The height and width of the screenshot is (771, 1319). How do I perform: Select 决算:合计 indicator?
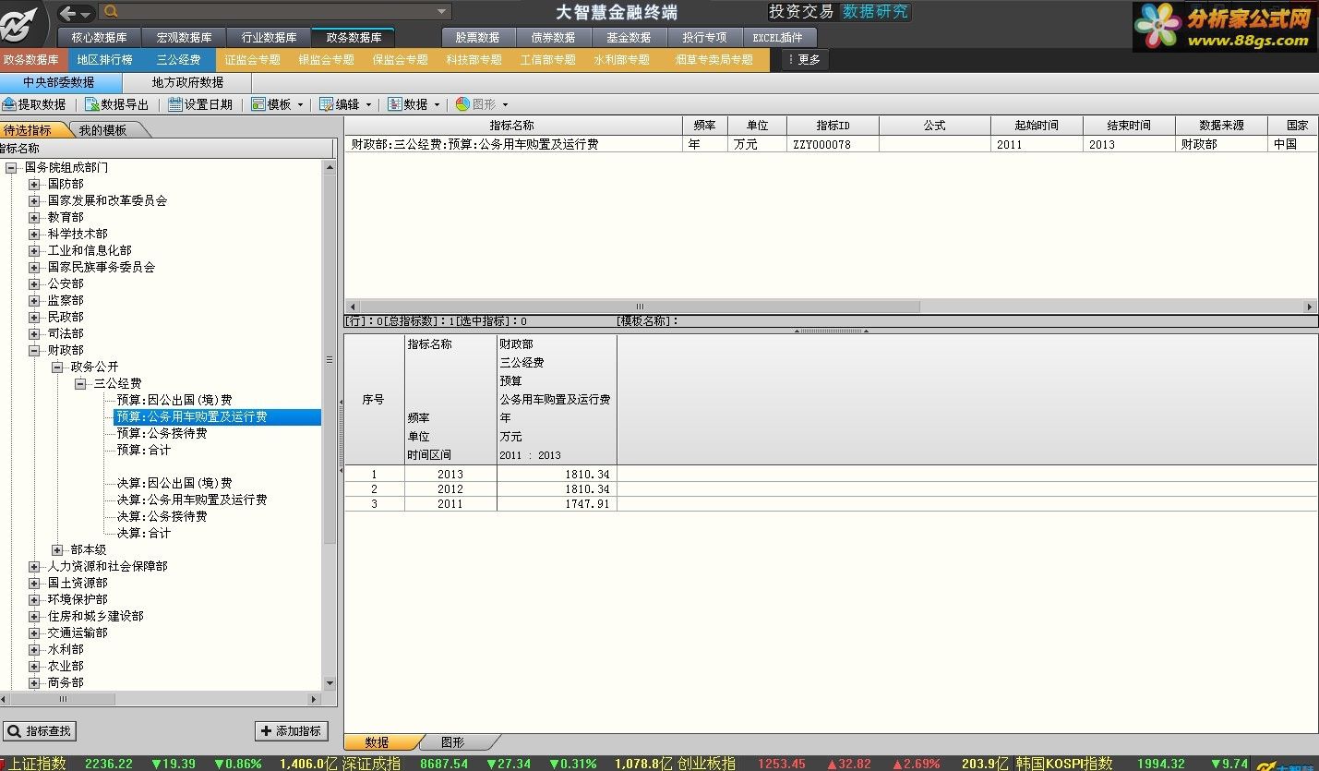pos(144,533)
